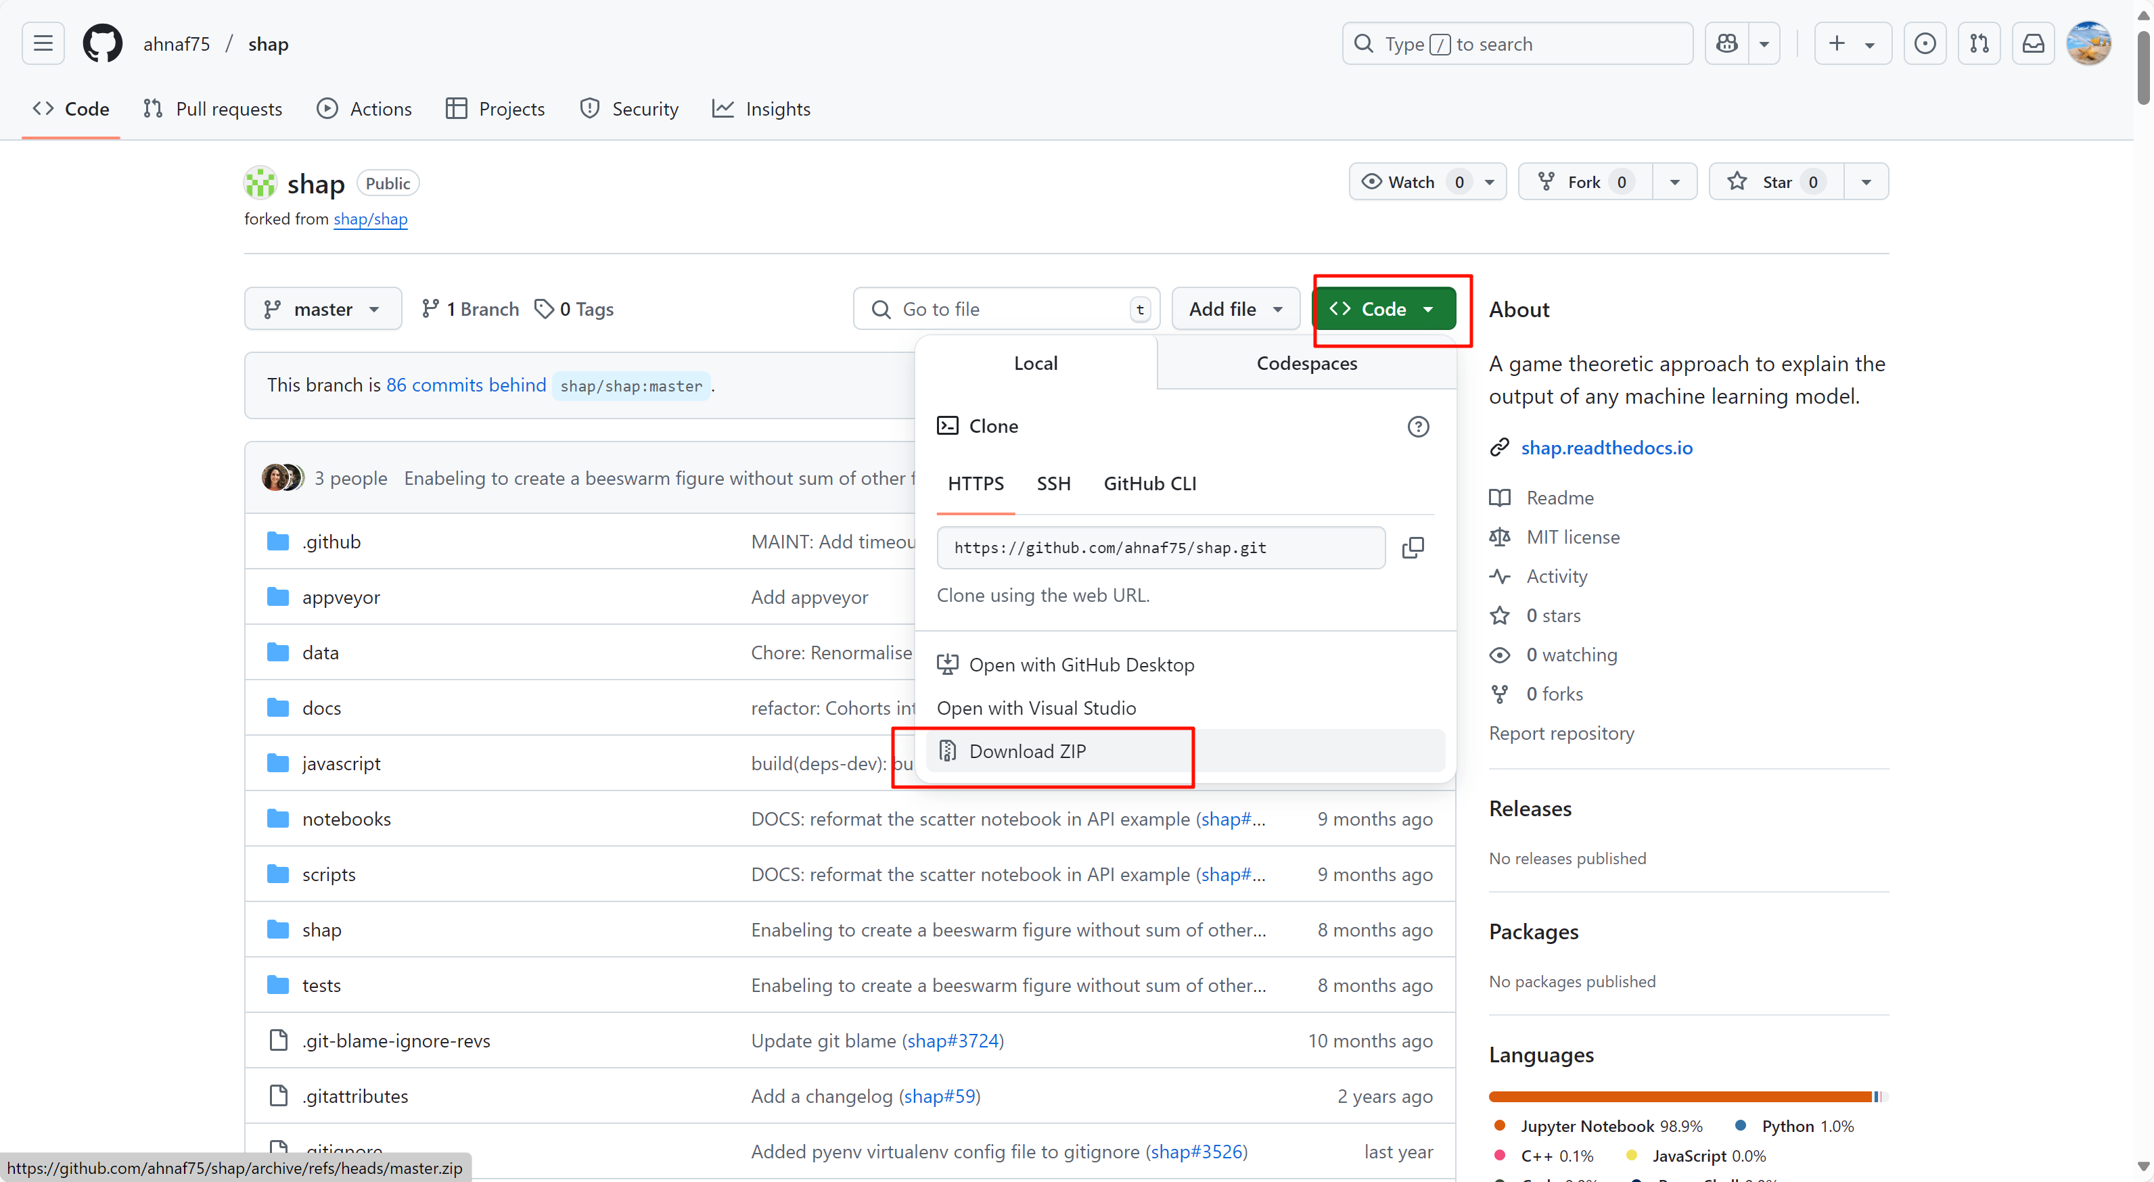This screenshot has width=2154, height=1182.
Task: Expand the Fork options arrow
Action: click(x=1674, y=182)
